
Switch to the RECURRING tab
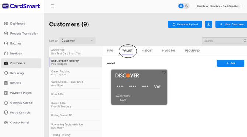click(192, 50)
